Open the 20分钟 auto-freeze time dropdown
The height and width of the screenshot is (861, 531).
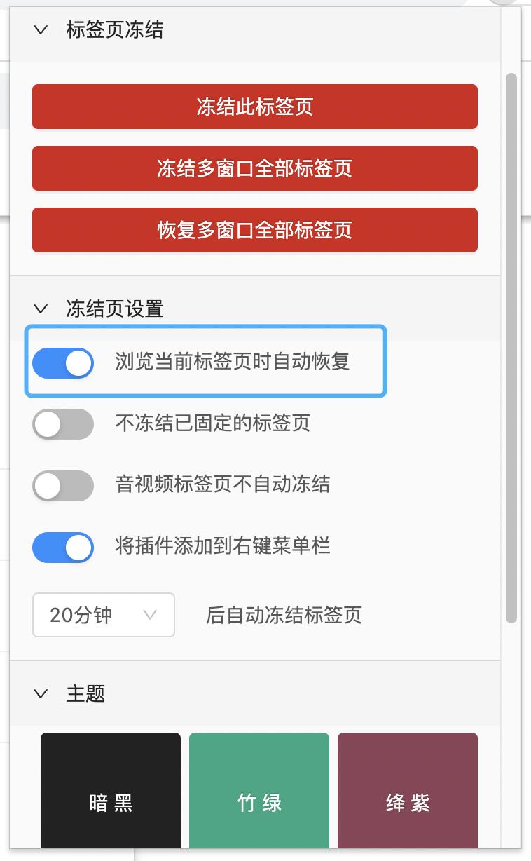[x=104, y=615]
